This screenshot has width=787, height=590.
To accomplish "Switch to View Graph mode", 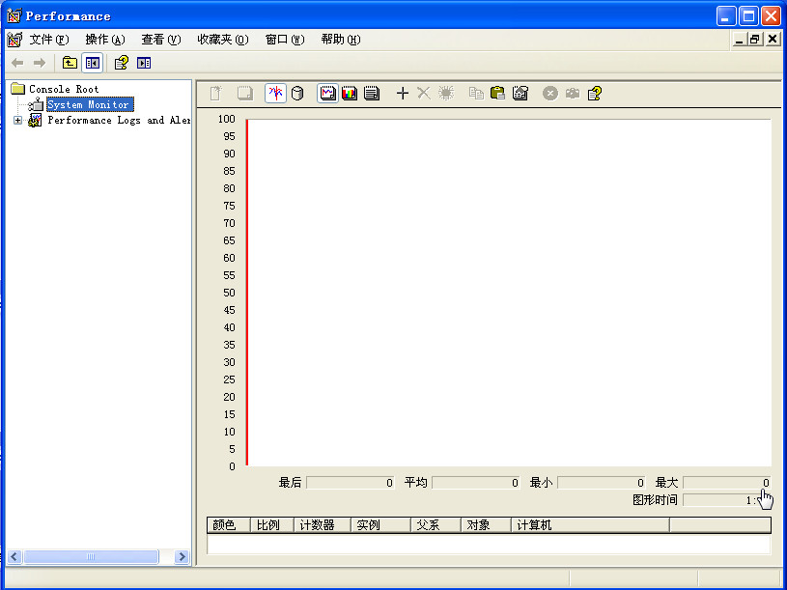I will tap(327, 94).
